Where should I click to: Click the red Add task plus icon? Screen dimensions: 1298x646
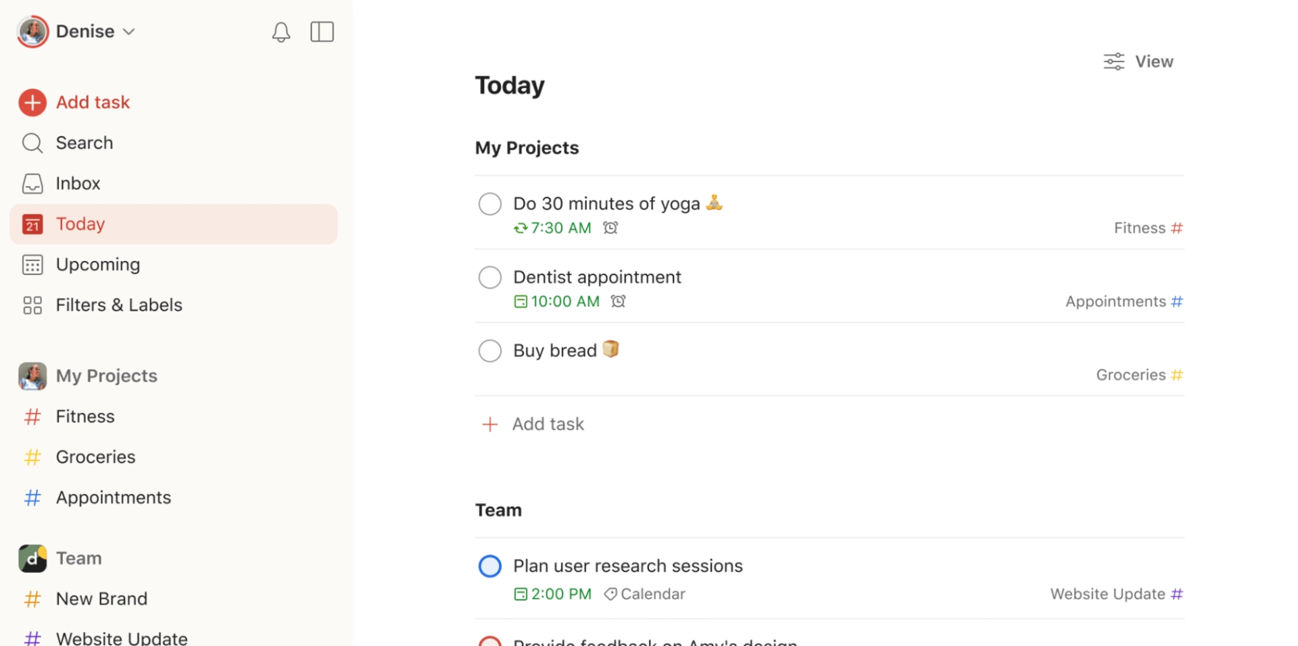(32, 102)
